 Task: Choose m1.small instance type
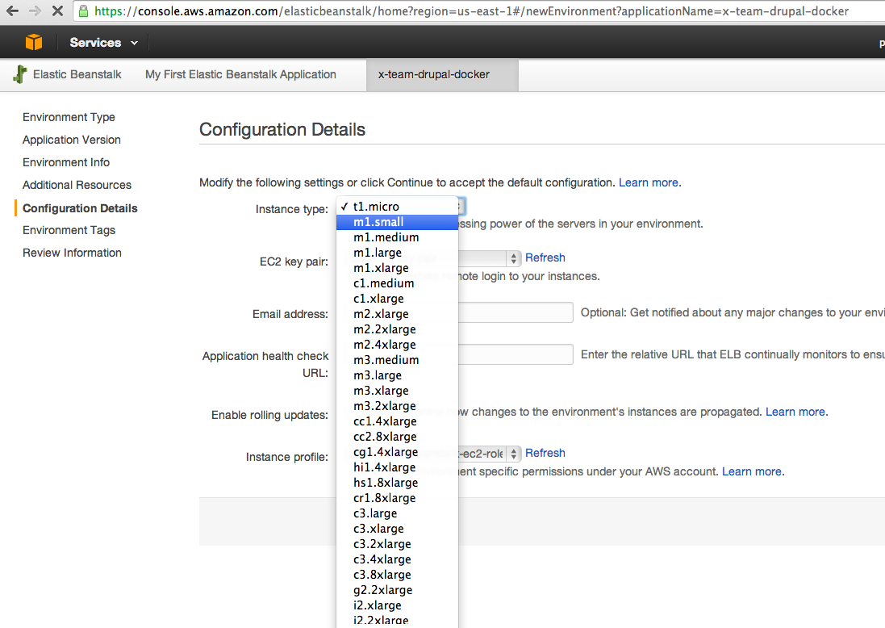click(x=397, y=222)
